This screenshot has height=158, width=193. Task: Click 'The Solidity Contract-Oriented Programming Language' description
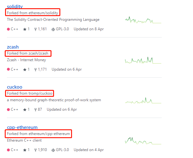(53, 20)
